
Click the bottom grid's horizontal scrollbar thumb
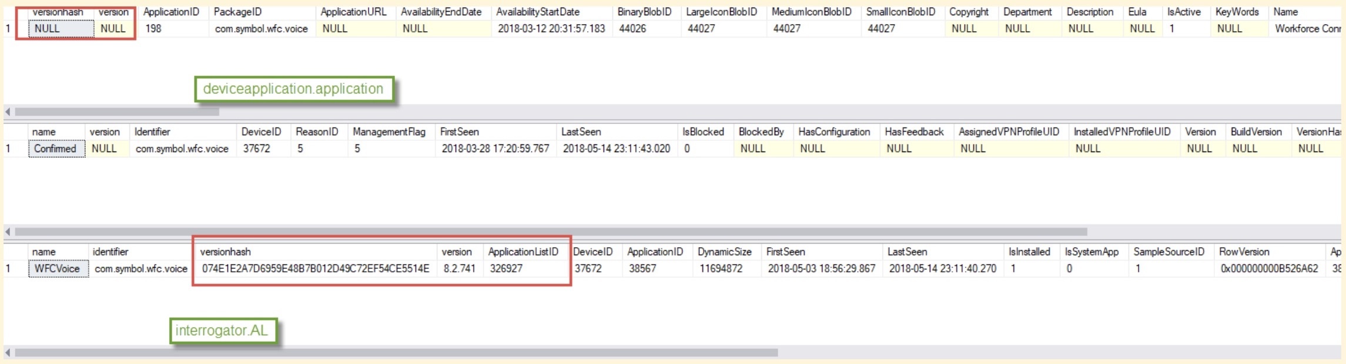coord(396,353)
